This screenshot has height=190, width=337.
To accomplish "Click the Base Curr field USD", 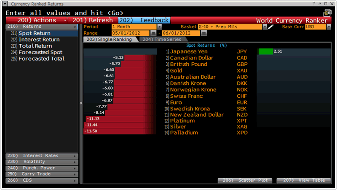I will tap(316, 27).
